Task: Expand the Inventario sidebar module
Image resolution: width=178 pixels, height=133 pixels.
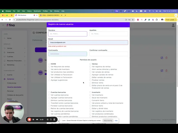Action: click(x=14, y=52)
